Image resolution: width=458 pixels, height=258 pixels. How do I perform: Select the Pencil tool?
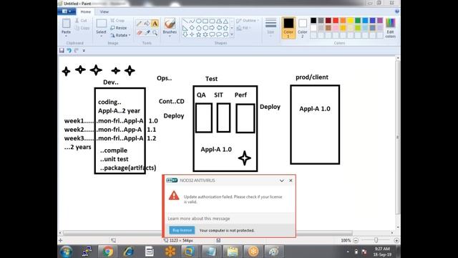pyautogui.click(x=139, y=24)
